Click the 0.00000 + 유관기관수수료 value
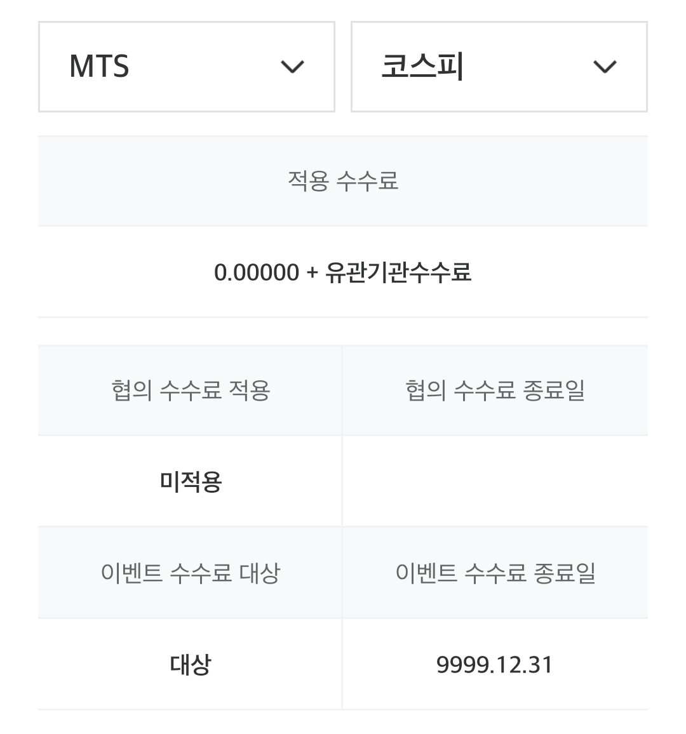The height and width of the screenshot is (734, 686). pyautogui.click(x=342, y=272)
